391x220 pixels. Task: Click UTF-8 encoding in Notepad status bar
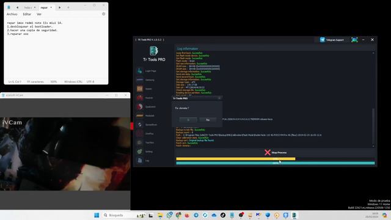pyautogui.click(x=90, y=81)
